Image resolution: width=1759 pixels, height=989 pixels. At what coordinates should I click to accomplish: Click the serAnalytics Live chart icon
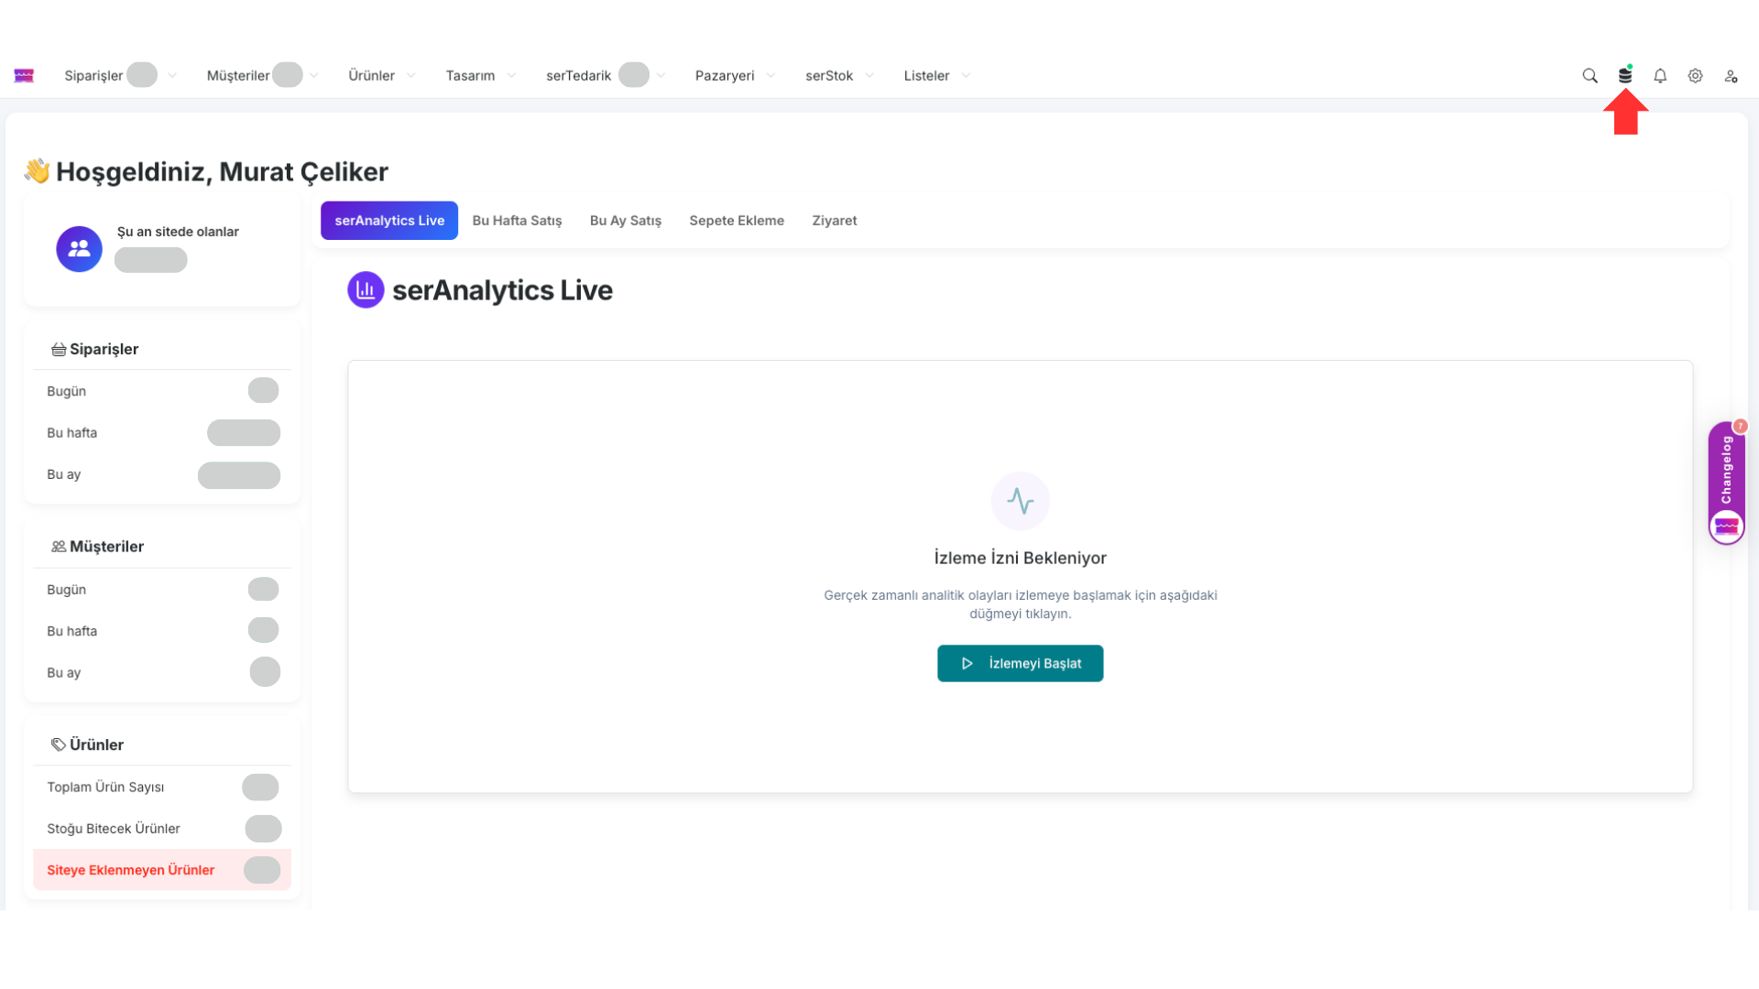click(x=366, y=290)
